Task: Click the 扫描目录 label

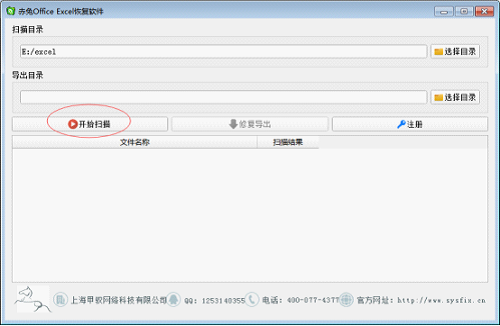Action: pos(28,30)
